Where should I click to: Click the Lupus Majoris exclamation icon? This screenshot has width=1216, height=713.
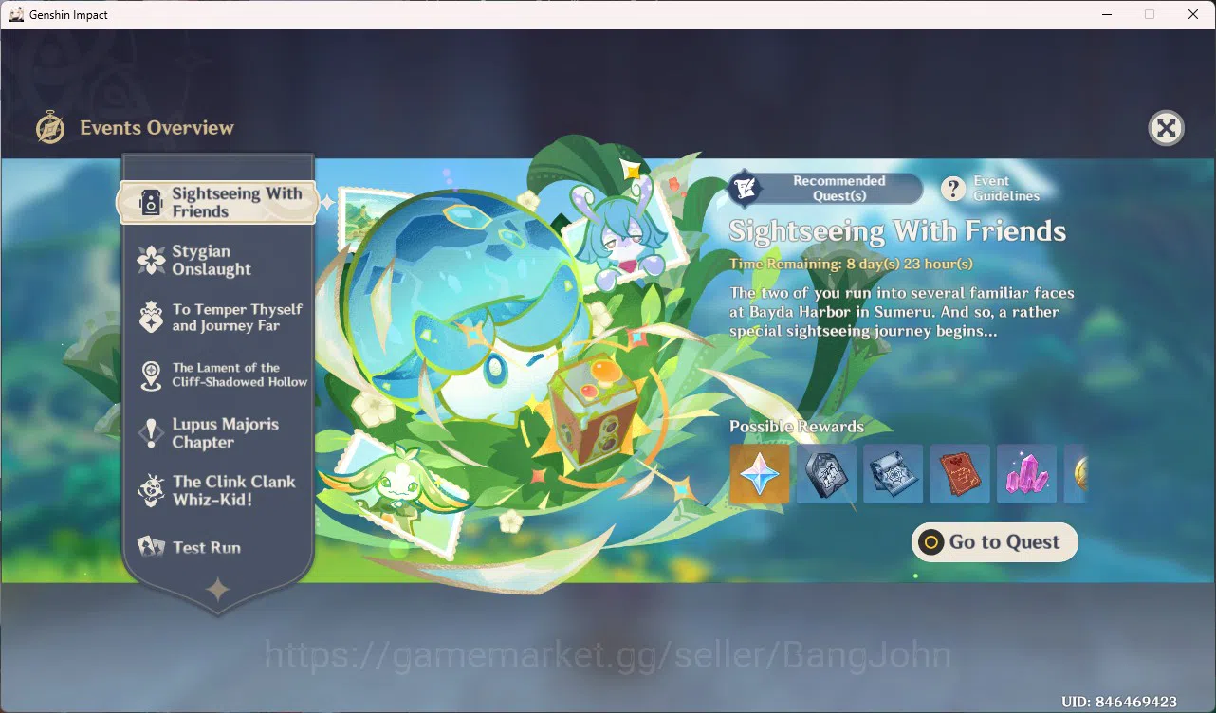pyautogui.click(x=151, y=433)
